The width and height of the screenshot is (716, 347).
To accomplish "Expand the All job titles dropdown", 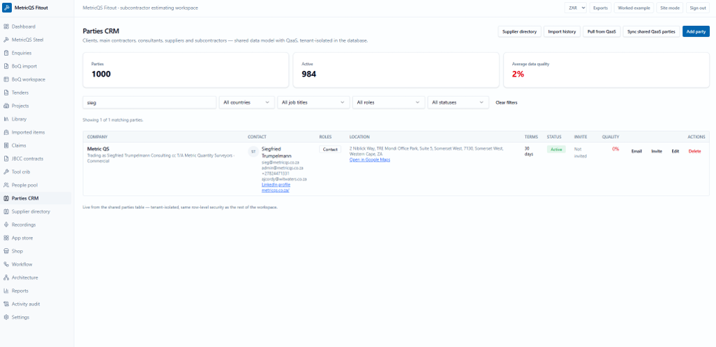I will 314,102.
